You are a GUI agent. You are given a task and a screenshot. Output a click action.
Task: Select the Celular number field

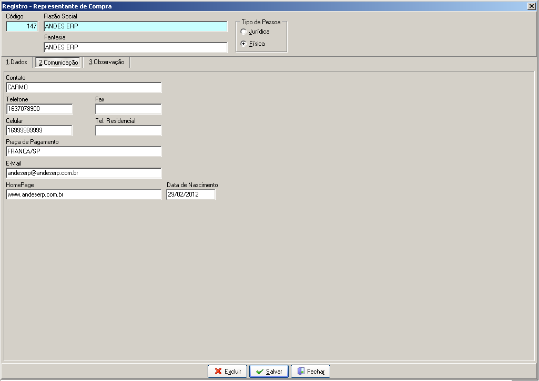click(x=39, y=130)
